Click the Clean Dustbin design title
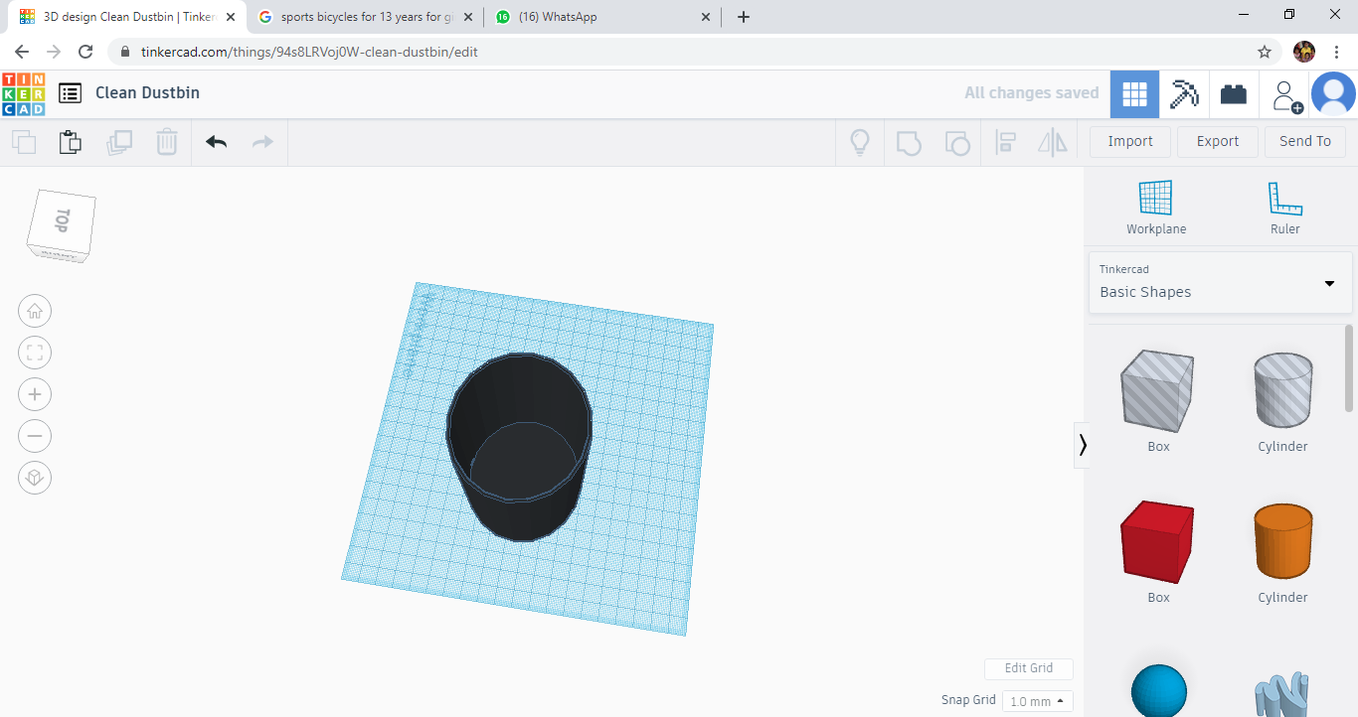 click(147, 92)
